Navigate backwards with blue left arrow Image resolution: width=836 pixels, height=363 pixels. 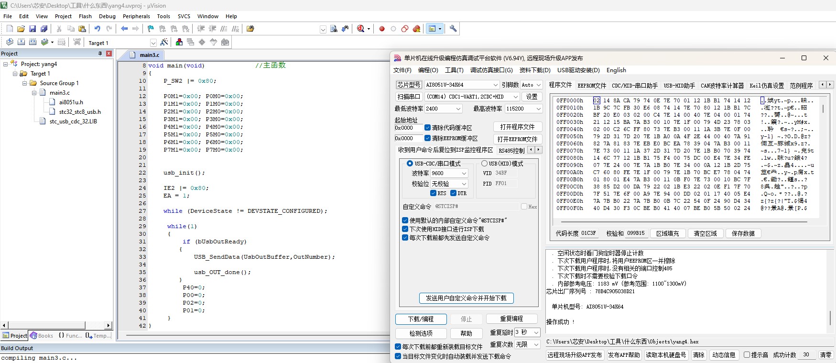click(x=124, y=29)
